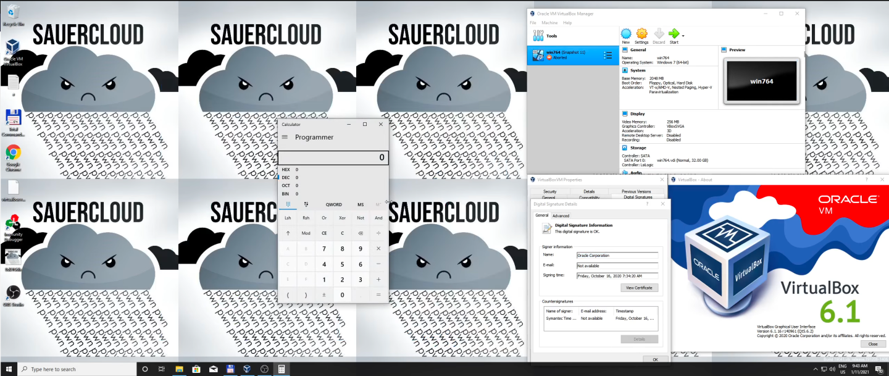Click the Lsh button in Calculator
The height and width of the screenshot is (376, 889).
(x=288, y=217)
